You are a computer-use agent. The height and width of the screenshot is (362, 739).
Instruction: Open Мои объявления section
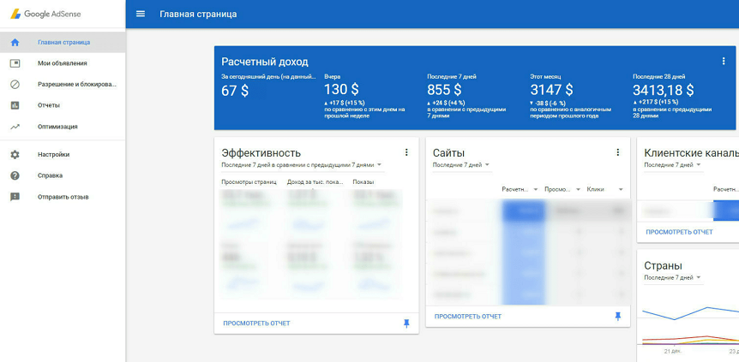point(63,63)
